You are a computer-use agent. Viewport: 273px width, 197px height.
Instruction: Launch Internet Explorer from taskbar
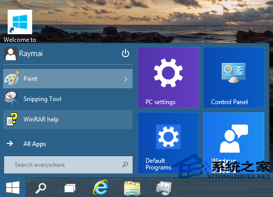[101, 187]
